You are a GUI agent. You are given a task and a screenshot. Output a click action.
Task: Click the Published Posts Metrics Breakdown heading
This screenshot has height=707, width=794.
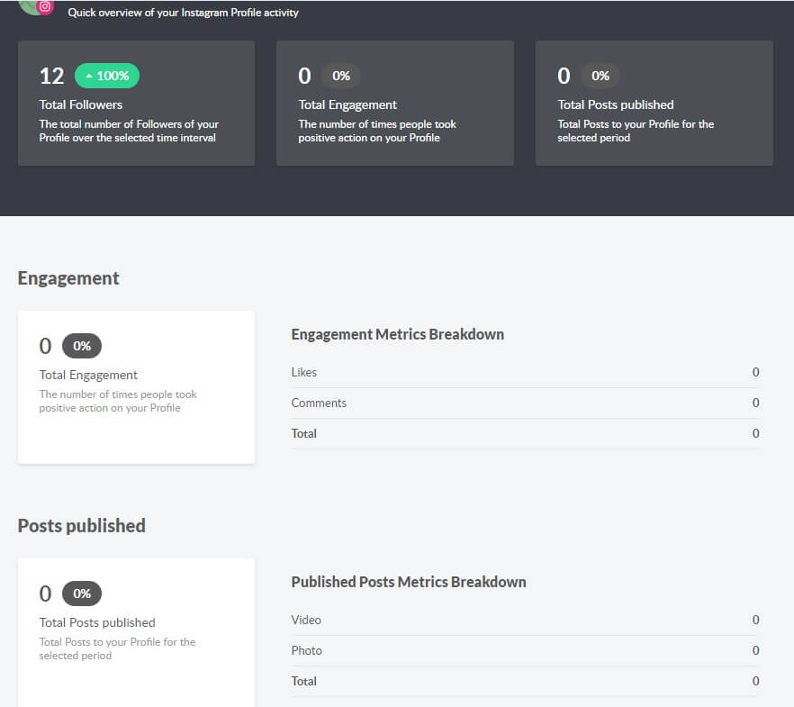[408, 582]
